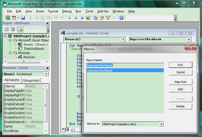Toggle Folders icon in Project panel
This screenshot has height=137, width=202.
tap(20, 30)
